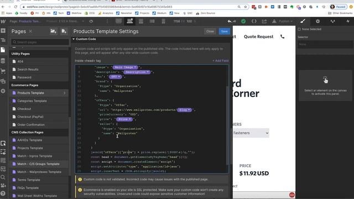Viewport: 354px width, 199px height.
Task: Open the Description field dropdown
Action: click(x=137, y=72)
